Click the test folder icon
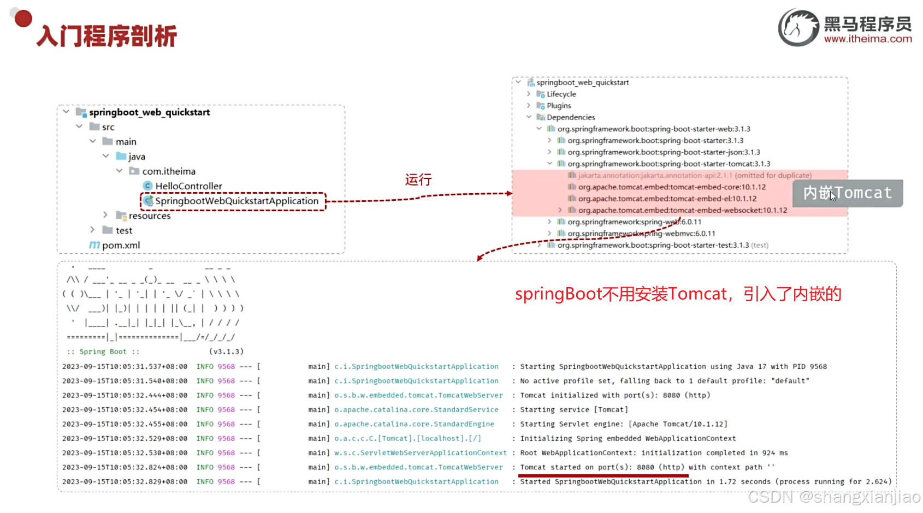The image size is (923, 513). tap(108, 230)
